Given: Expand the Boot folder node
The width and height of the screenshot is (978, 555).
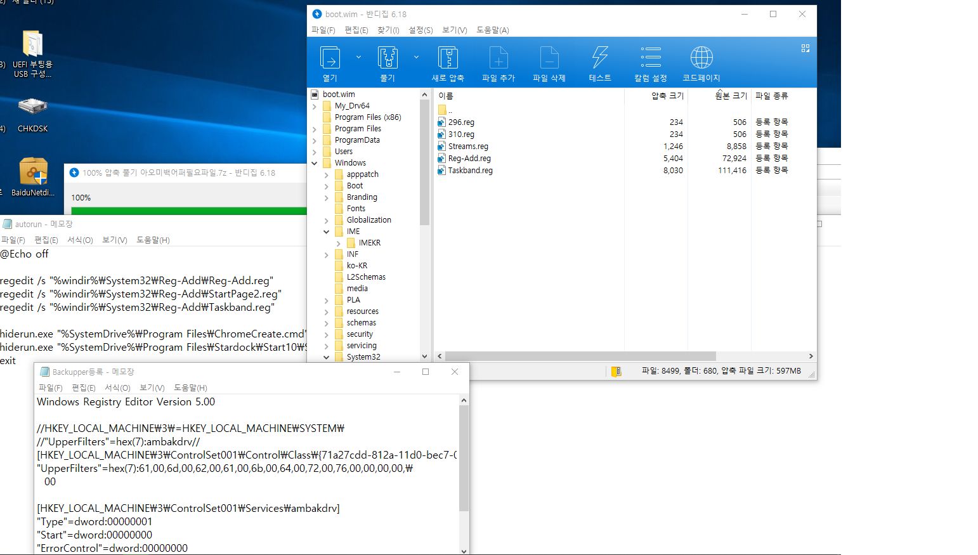Looking at the screenshot, I should coord(327,186).
